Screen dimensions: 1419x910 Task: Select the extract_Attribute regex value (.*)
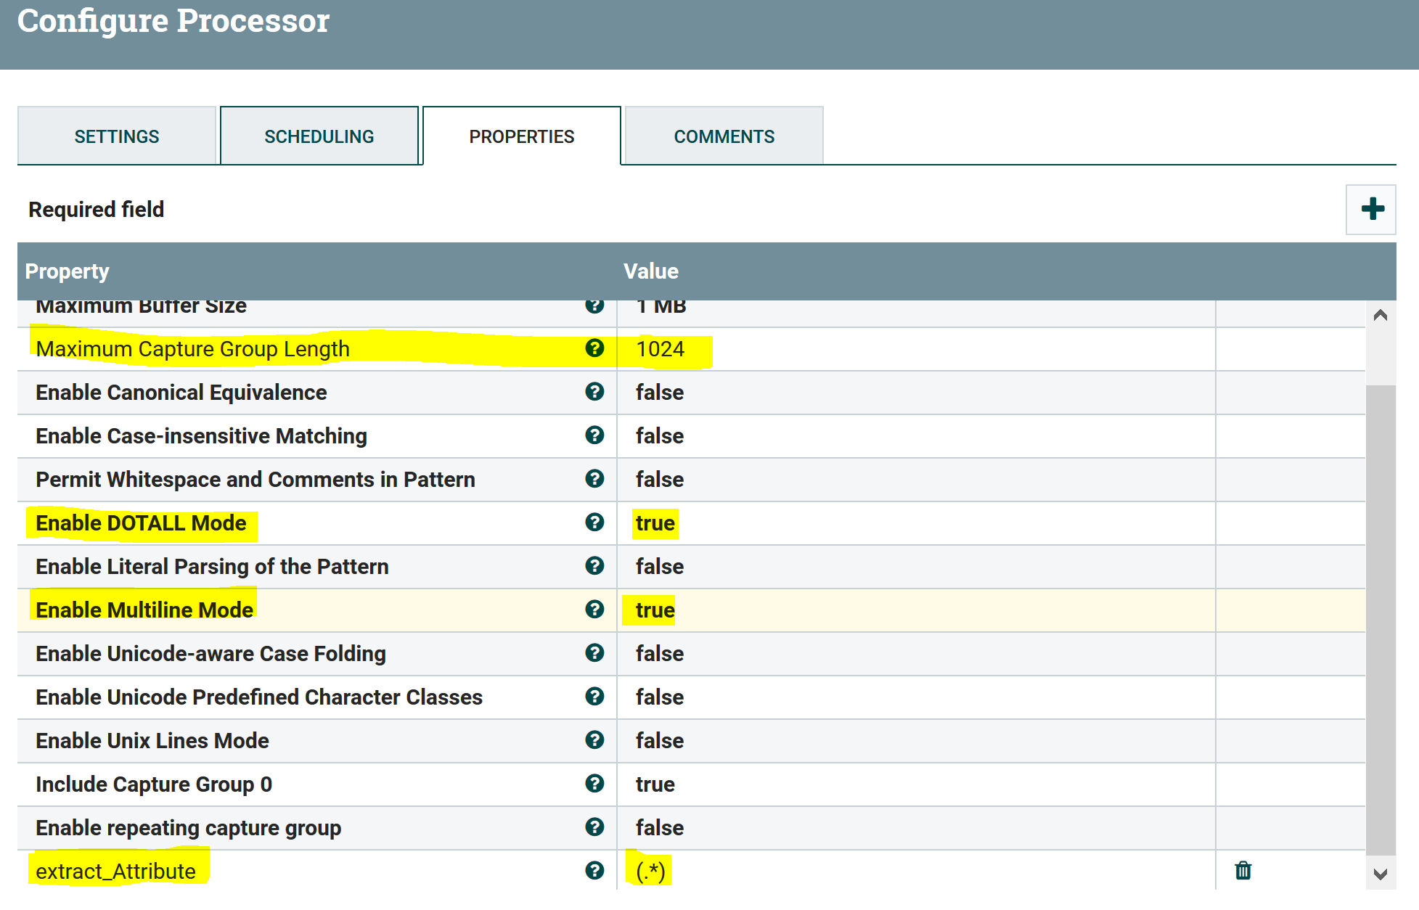[x=649, y=869]
